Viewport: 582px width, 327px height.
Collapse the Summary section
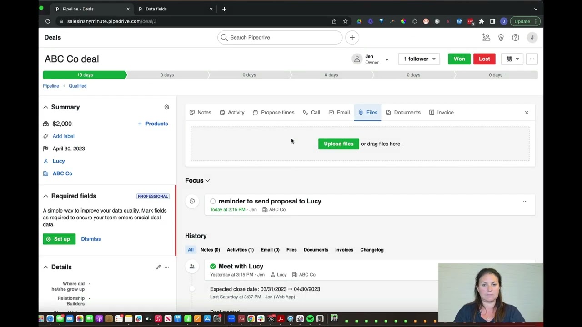(x=45, y=107)
